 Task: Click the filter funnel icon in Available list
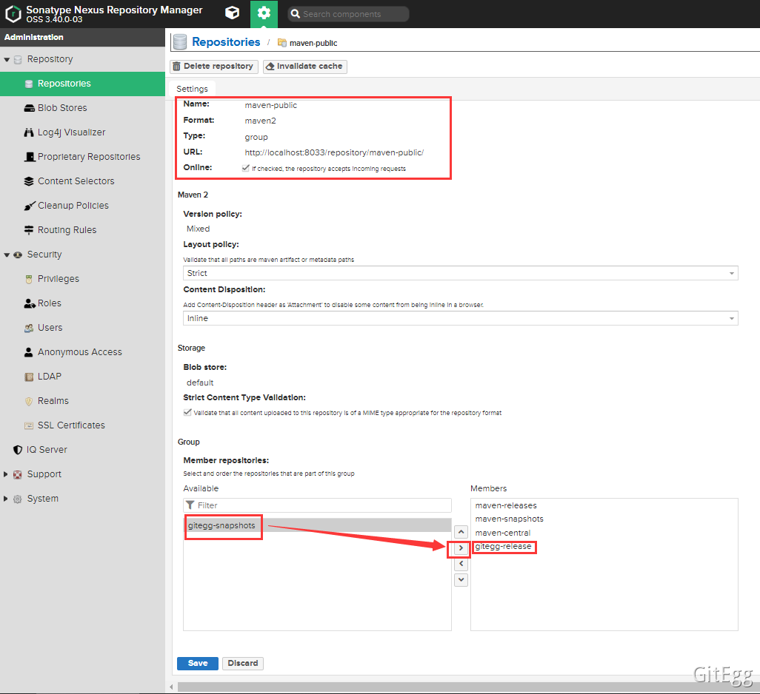(x=190, y=505)
